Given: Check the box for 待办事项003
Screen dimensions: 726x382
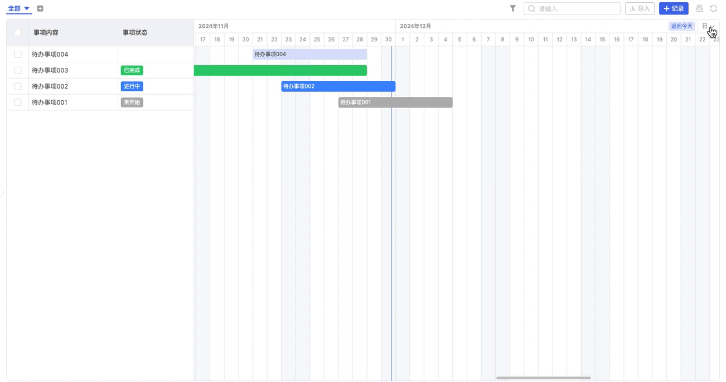Looking at the screenshot, I should point(18,70).
